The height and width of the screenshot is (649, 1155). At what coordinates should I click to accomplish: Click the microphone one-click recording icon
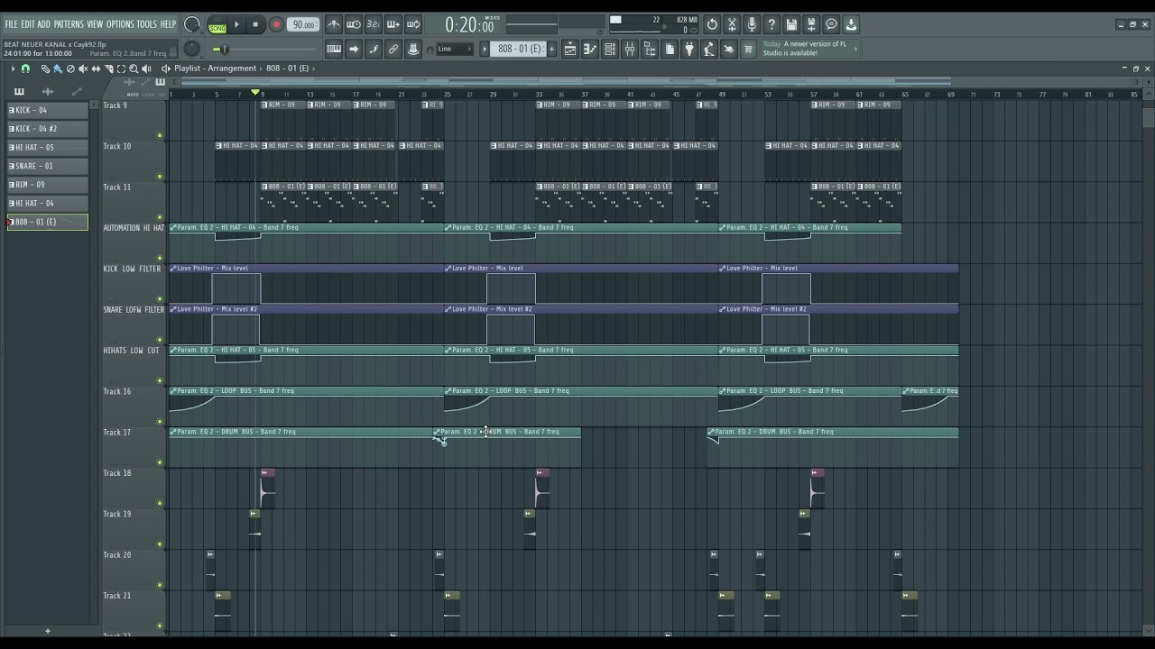click(x=752, y=25)
